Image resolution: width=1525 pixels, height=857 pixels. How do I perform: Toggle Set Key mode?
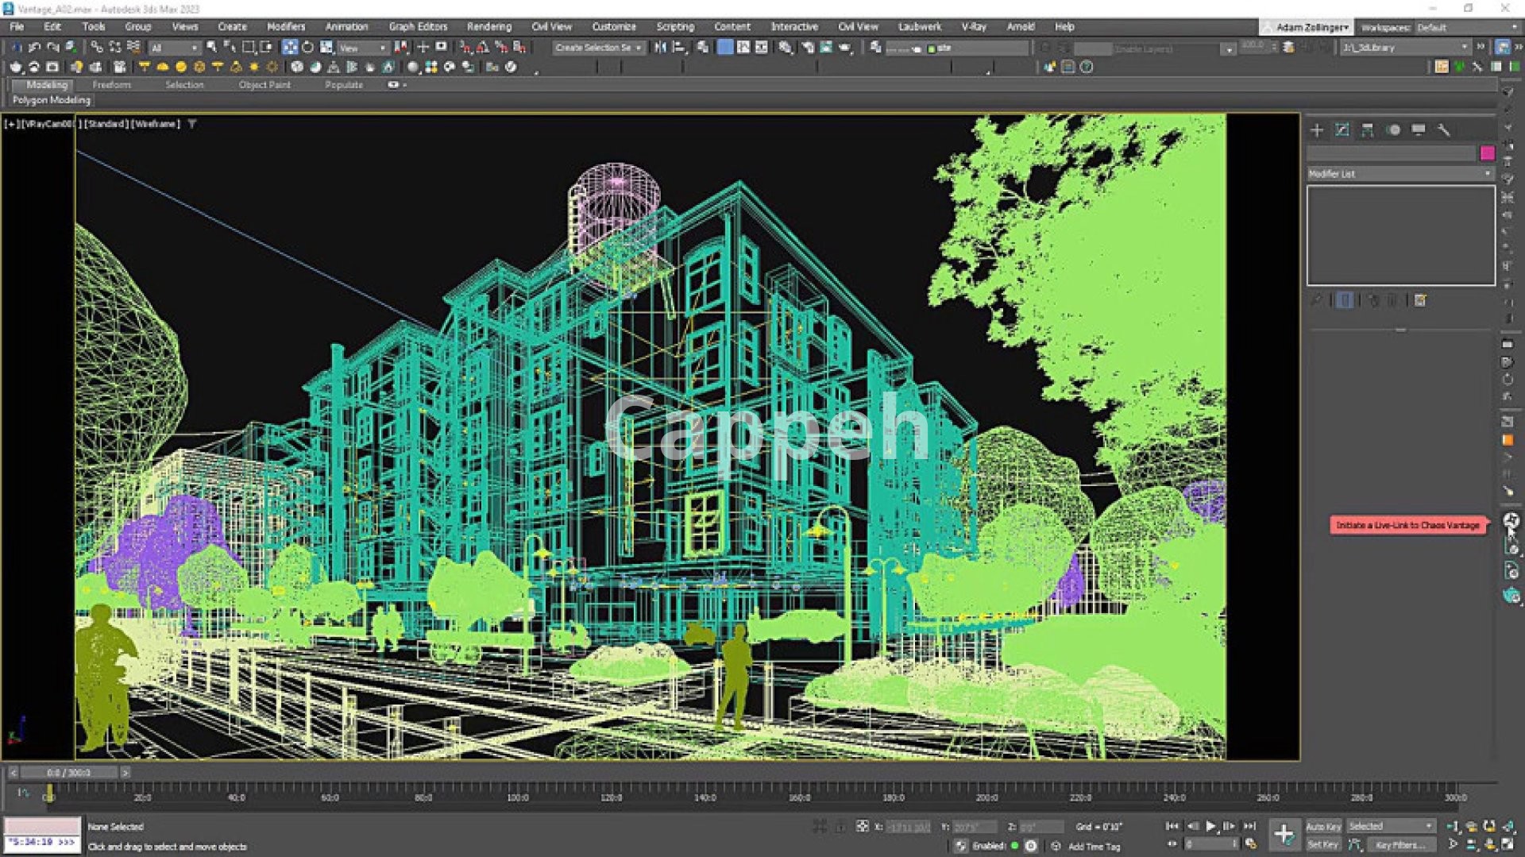tap(1322, 845)
